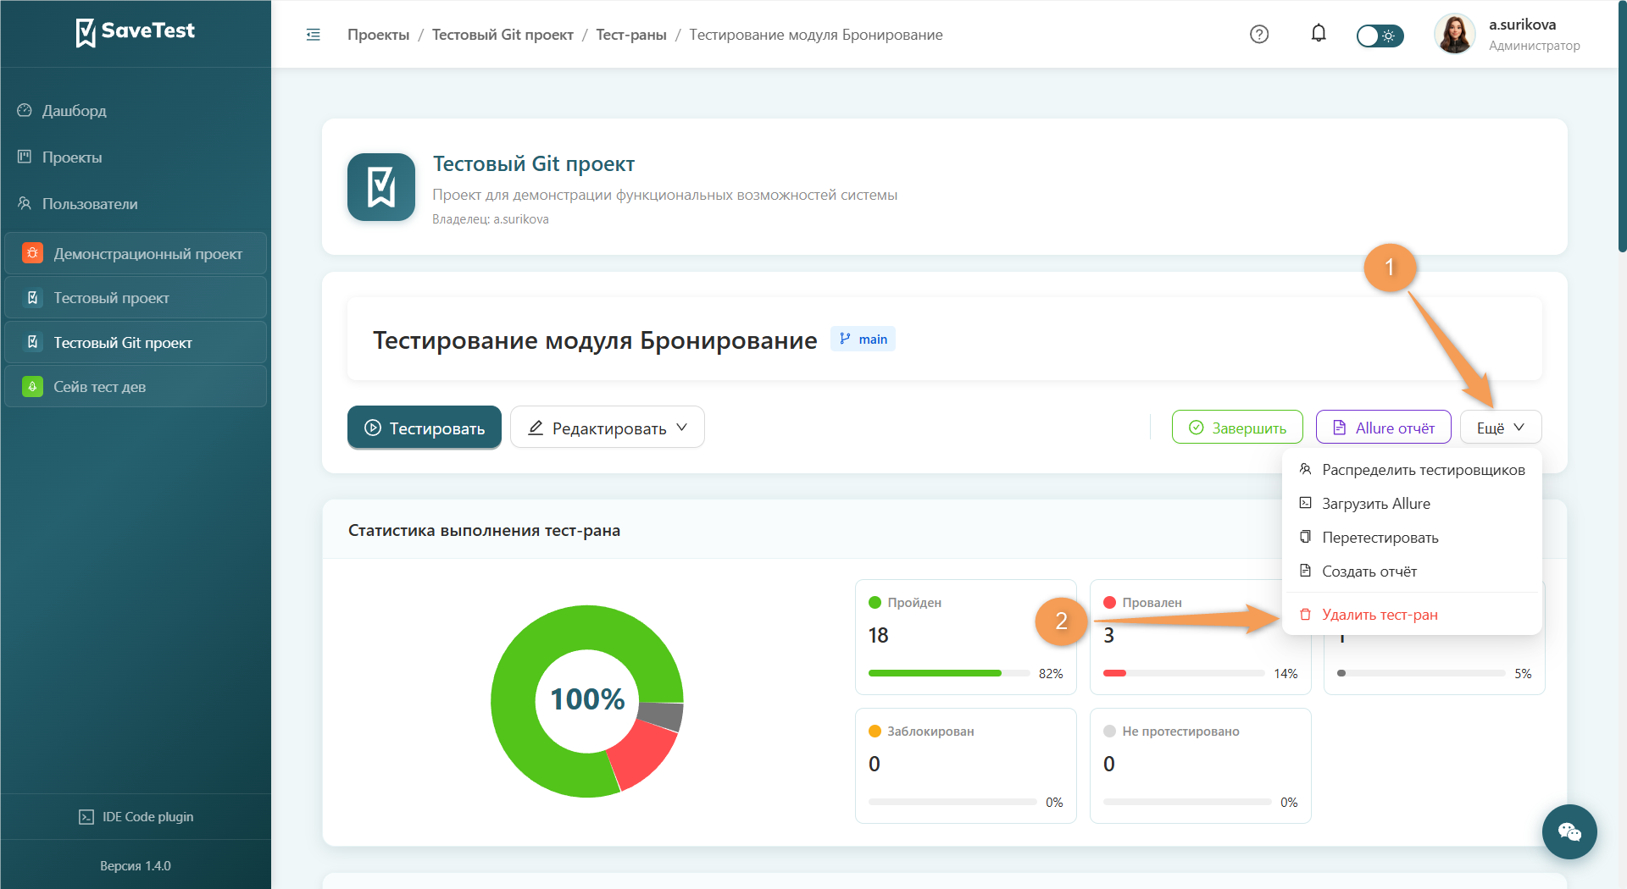This screenshot has width=1627, height=889.
Task: Click the Тестовый Git проект card title
Action: pos(534,164)
